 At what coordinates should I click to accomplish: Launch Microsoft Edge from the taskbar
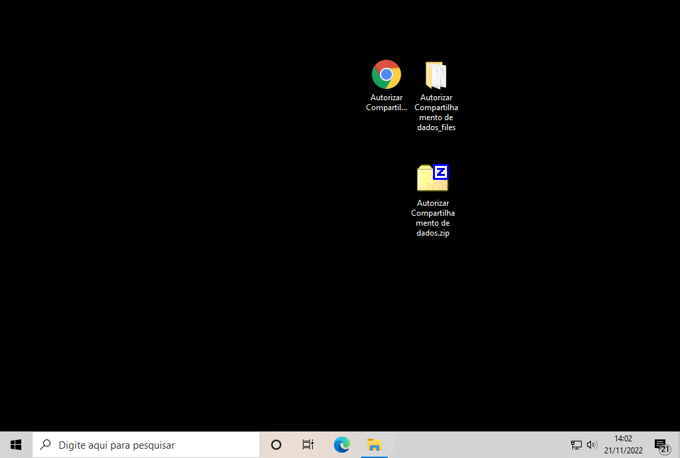341,445
